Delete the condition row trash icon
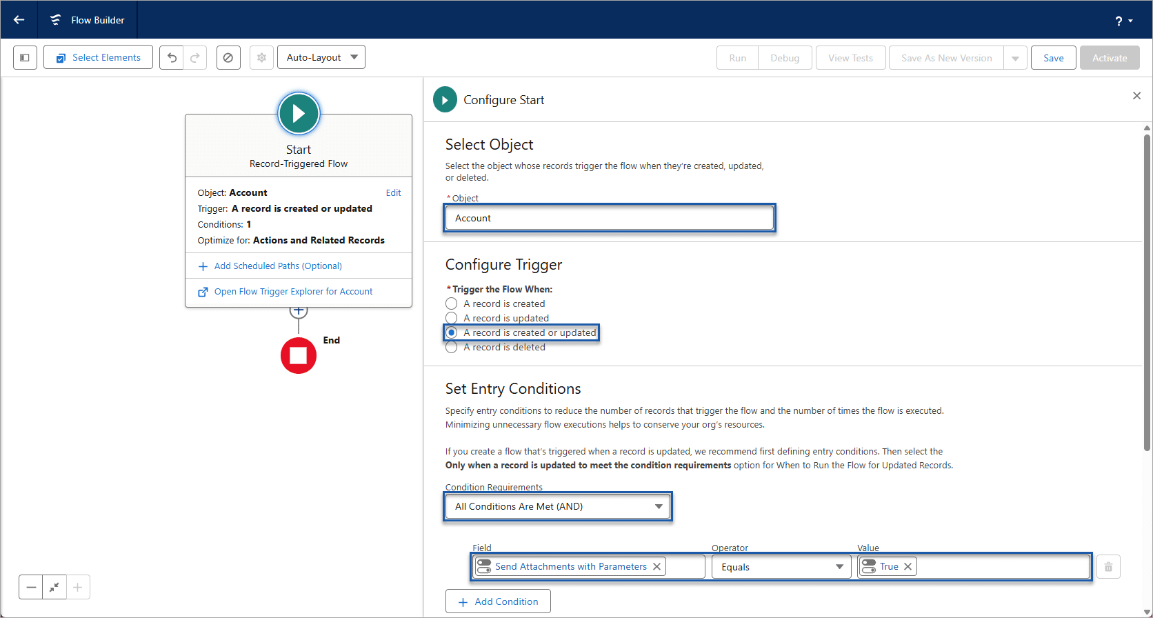This screenshot has width=1153, height=618. 1108,567
